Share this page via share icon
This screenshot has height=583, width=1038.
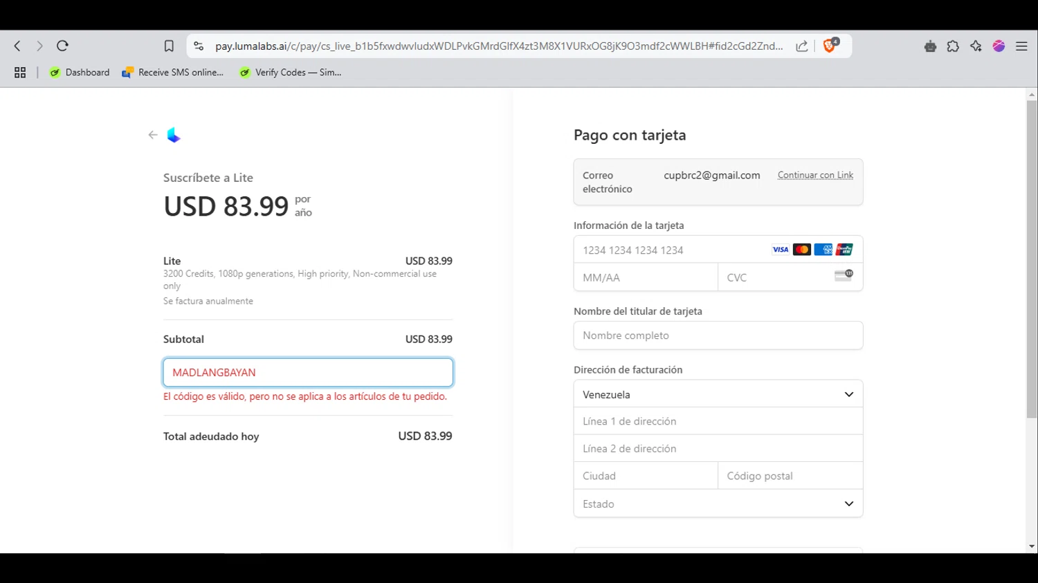click(x=802, y=46)
